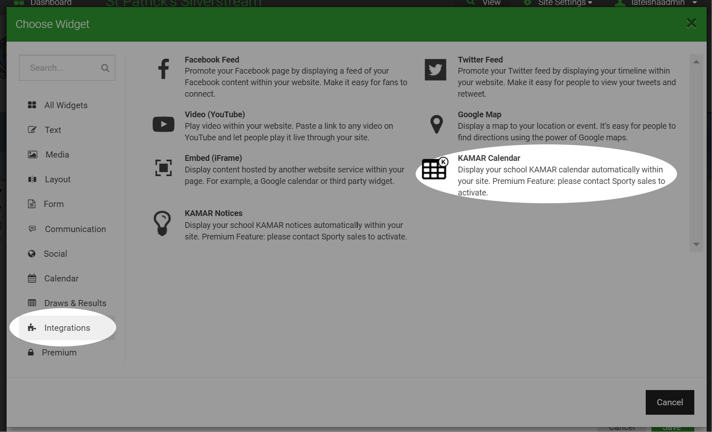This screenshot has width=712, height=432.
Task: Click the Calendar sidebar icon
Action: pyautogui.click(x=32, y=278)
